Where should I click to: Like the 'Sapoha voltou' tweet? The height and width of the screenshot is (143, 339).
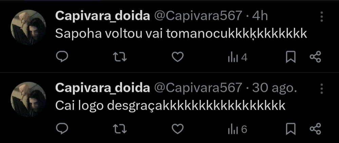point(178,57)
